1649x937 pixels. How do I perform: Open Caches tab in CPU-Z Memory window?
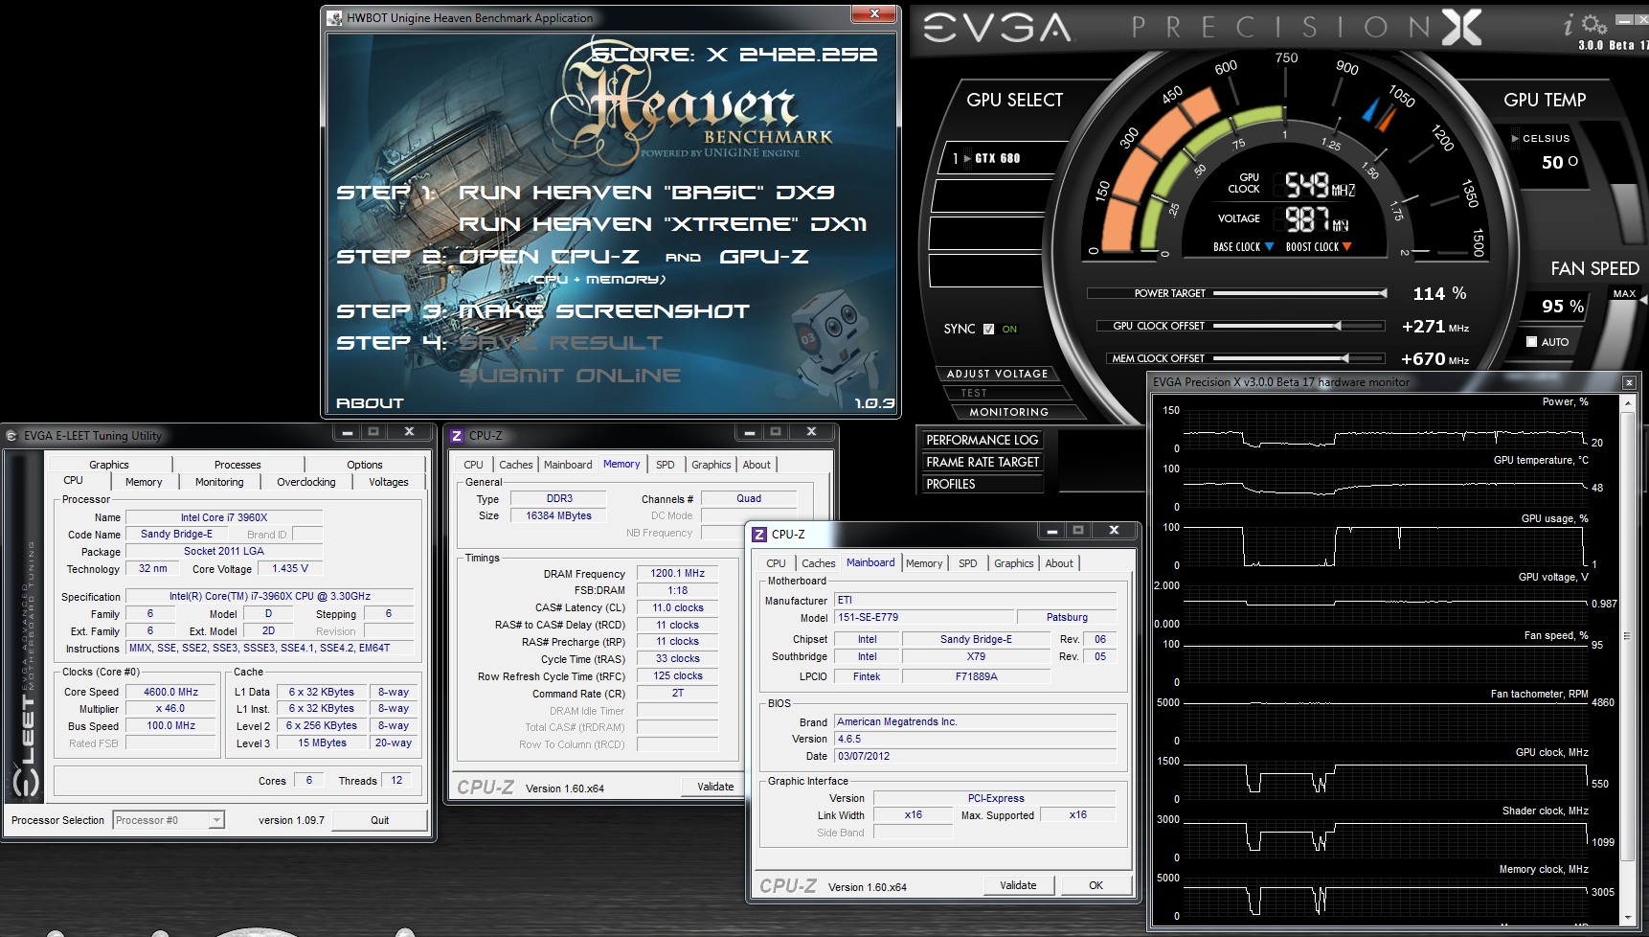click(x=516, y=465)
